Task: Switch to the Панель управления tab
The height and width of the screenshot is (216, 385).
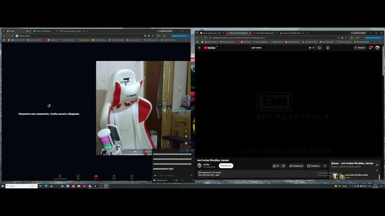Action: (72, 31)
